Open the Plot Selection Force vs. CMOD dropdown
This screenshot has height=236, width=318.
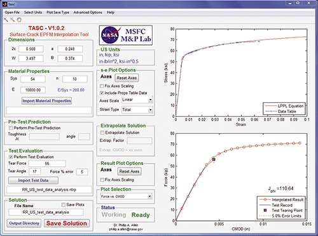click(126, 197)
